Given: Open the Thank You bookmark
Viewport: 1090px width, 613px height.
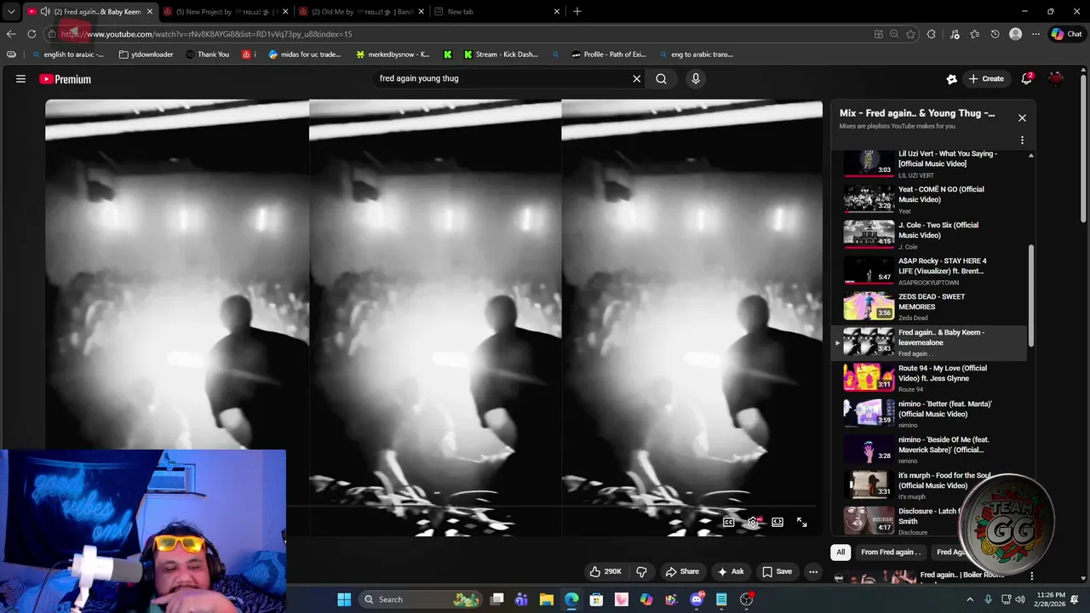Looking at the screenshot, I should 207,54.
